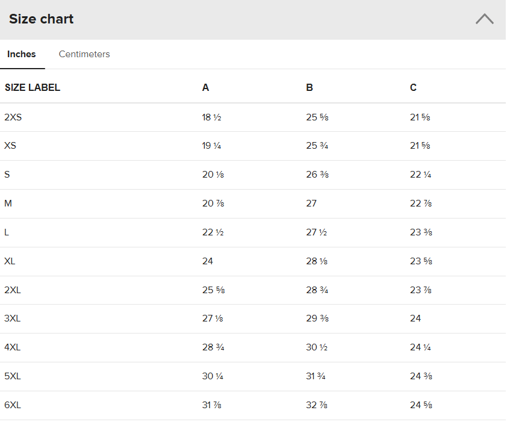Select the Inches tab

(22, 54)
